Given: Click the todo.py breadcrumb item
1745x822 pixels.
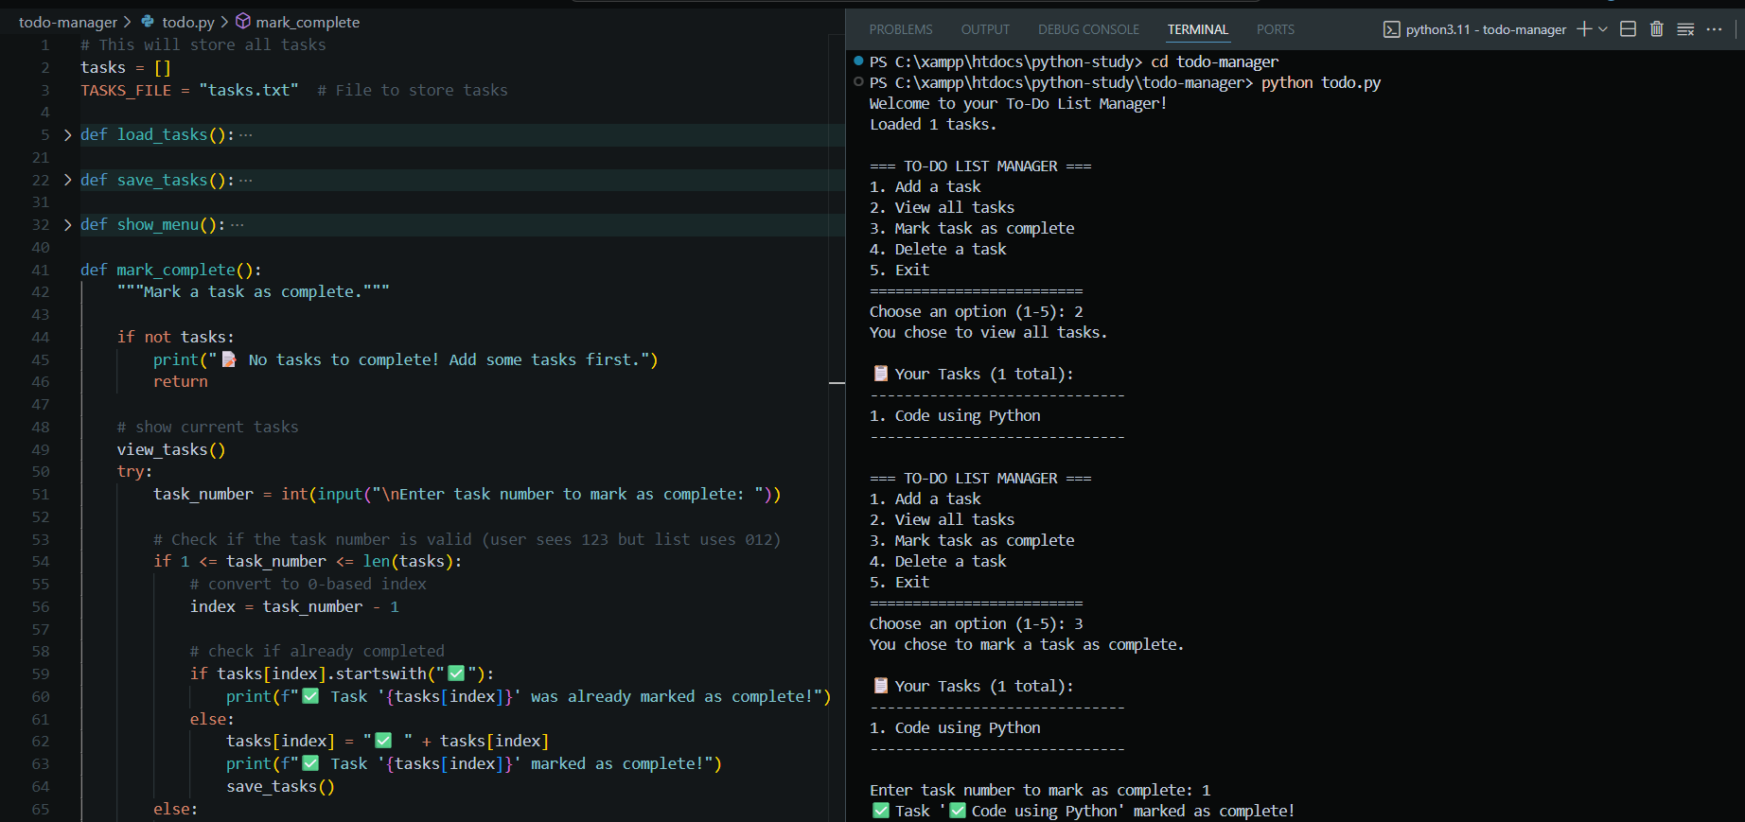Looking at the screenshot, I should pos(187,22).
